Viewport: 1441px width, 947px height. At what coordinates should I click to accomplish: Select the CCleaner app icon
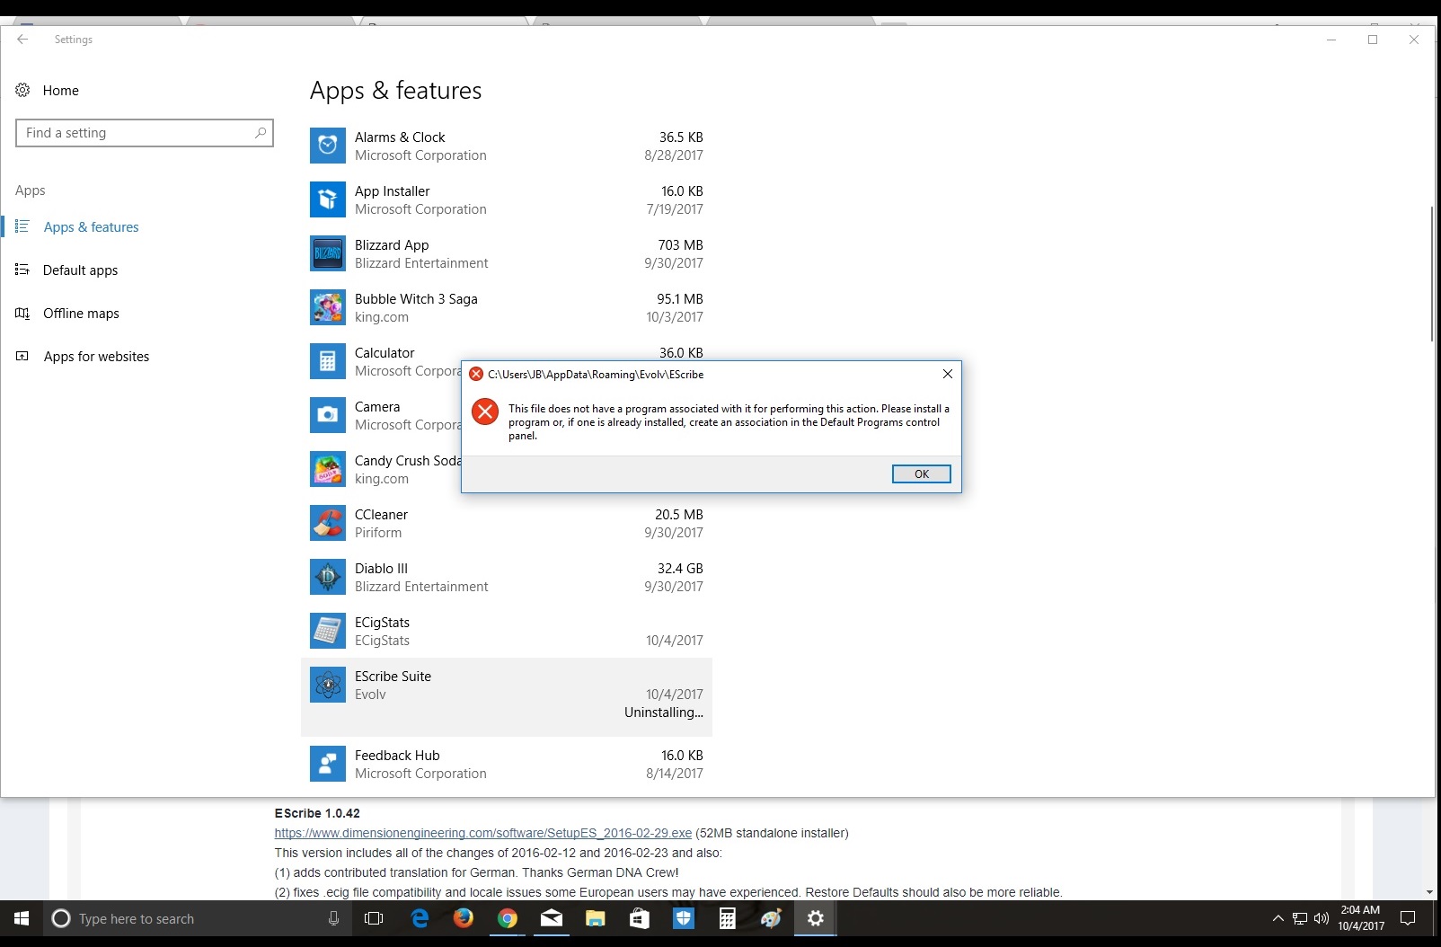point(327,523)
